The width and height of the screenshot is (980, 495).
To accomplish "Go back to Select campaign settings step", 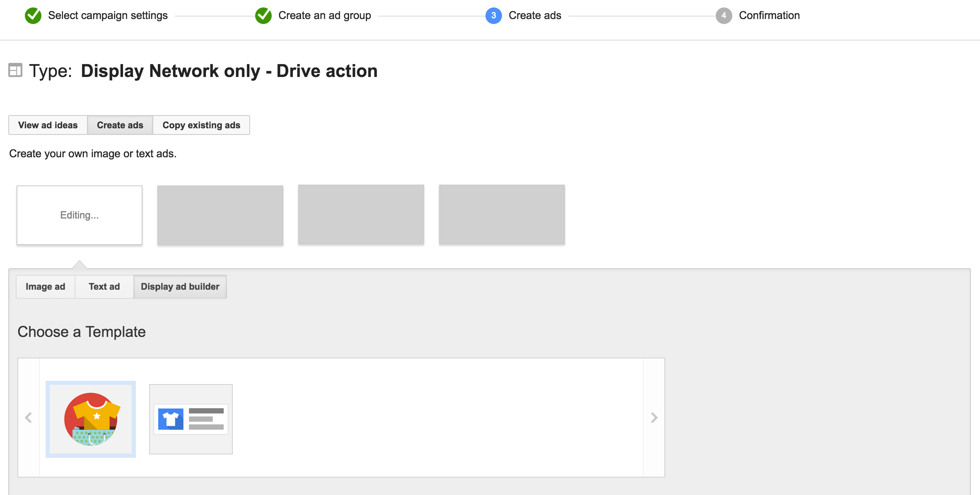I will 108,16.
